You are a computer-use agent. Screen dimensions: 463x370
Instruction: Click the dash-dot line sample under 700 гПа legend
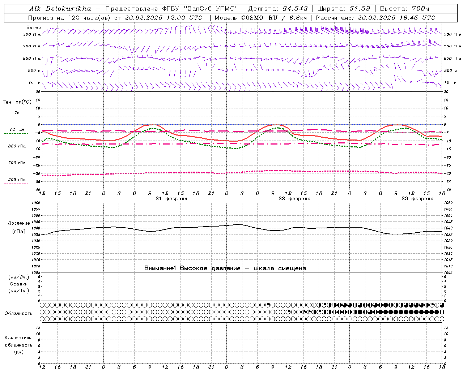[x=17, y=167]
